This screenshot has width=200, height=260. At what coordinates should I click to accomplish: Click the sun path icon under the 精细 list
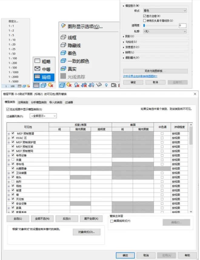[x=50, y=85]
